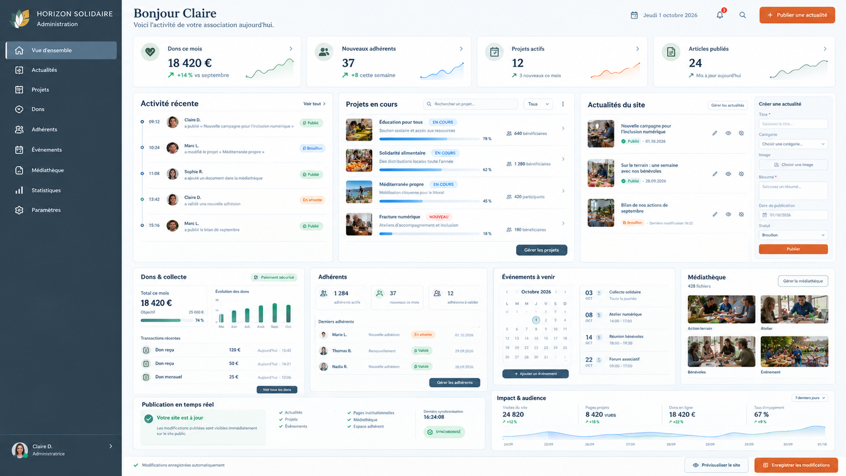Click Publier une actualité button
Image resolution: width=846 pixels, height=476 pixels.
coord(797,15)
